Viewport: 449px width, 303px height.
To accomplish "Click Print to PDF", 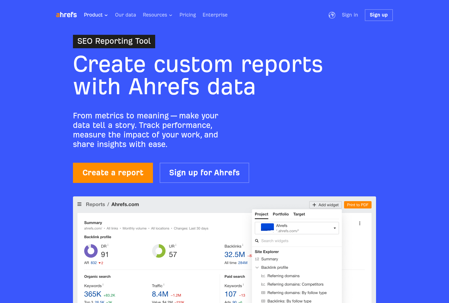I will coord(358,205).
